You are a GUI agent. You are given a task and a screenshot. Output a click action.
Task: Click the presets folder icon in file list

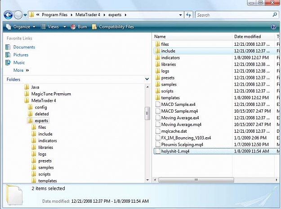(157, 78)
